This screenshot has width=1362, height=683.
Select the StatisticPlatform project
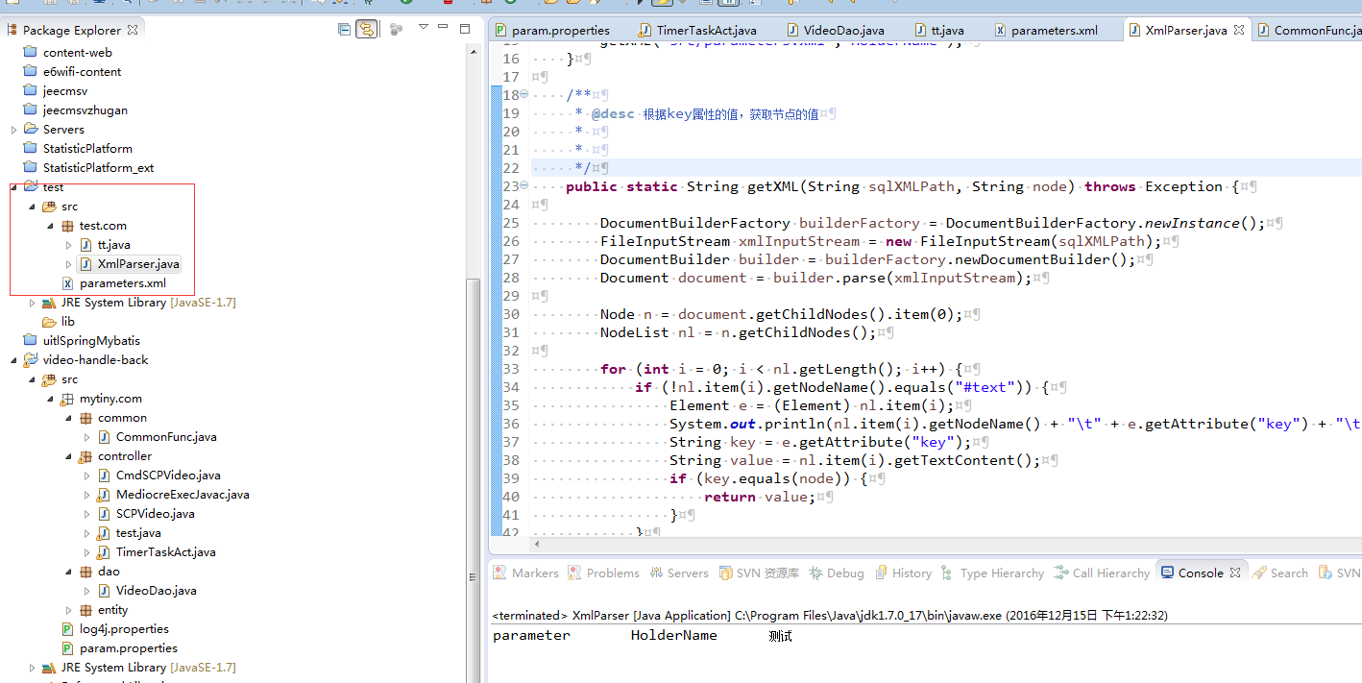[x=87, y=149]
